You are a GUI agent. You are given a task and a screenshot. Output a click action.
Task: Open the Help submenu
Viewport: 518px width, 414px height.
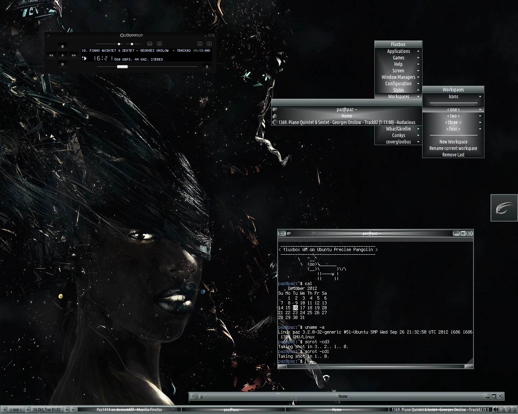tap(398, 64)
